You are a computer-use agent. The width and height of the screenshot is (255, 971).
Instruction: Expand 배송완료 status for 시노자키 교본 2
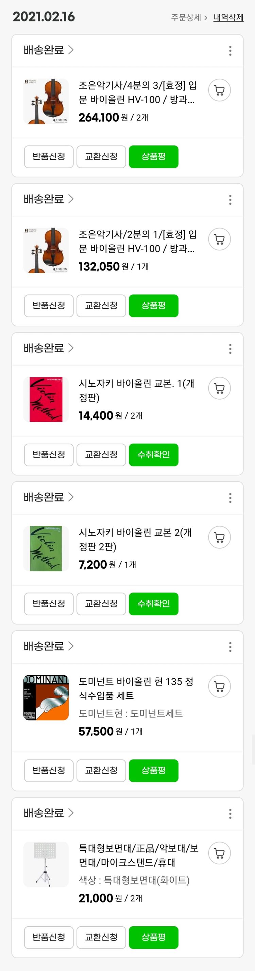click(x=48, y=497)
